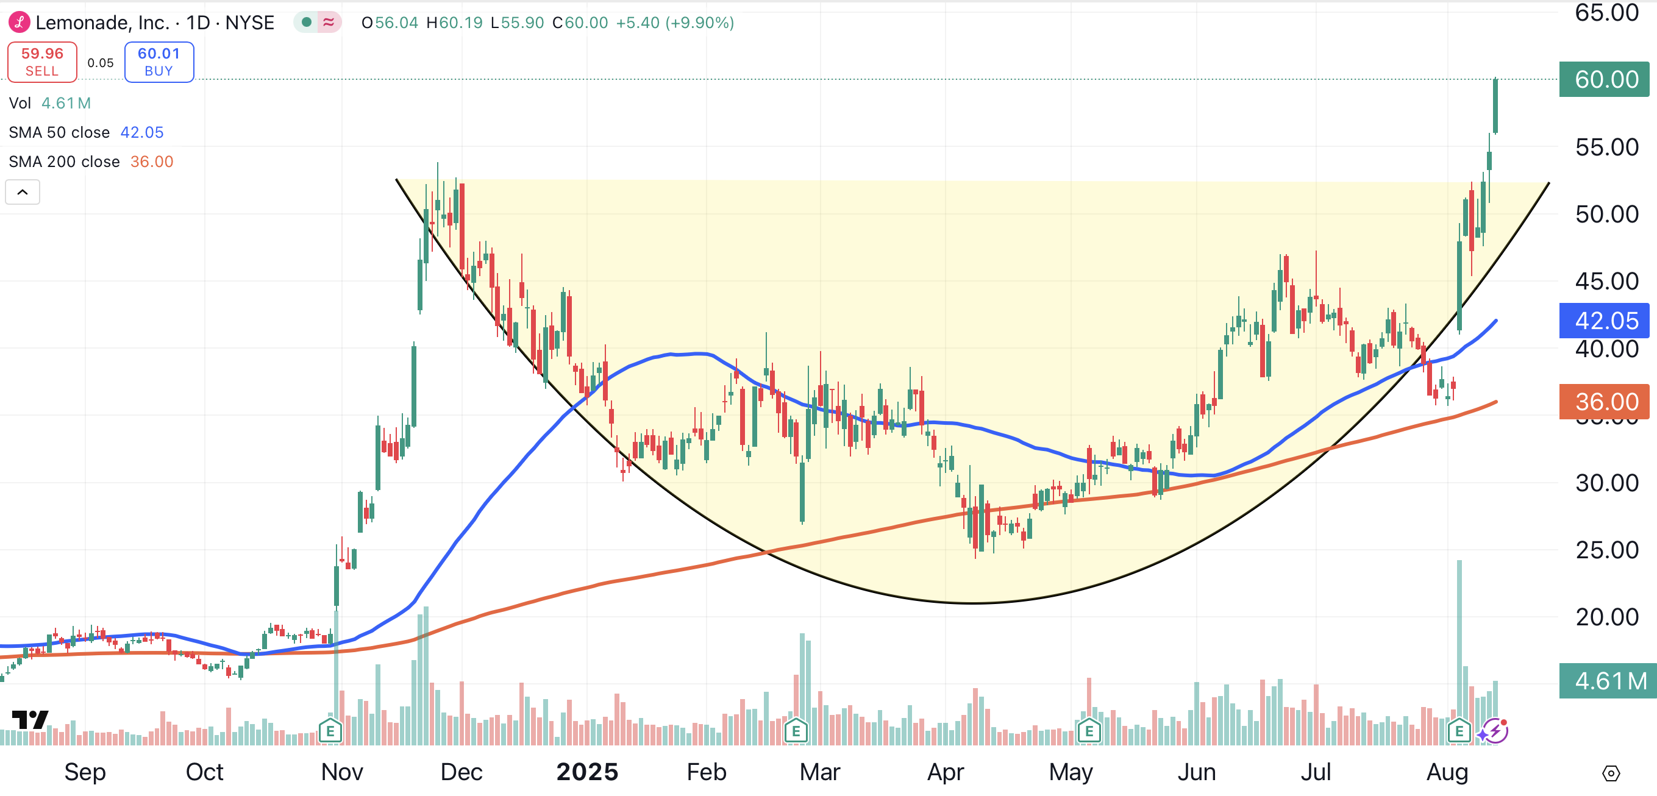Open chart settings gear in corner
The width and height of the screenshot is (1657, 796).
1611,773
